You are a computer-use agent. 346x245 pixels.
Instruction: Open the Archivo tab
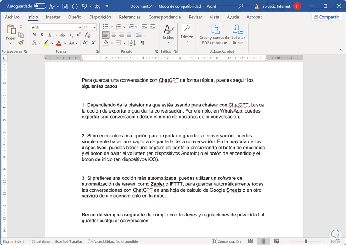point(12,17)
